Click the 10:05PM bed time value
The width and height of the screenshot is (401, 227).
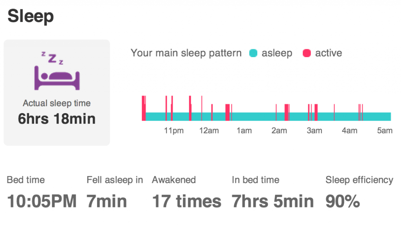click(42, 201)
